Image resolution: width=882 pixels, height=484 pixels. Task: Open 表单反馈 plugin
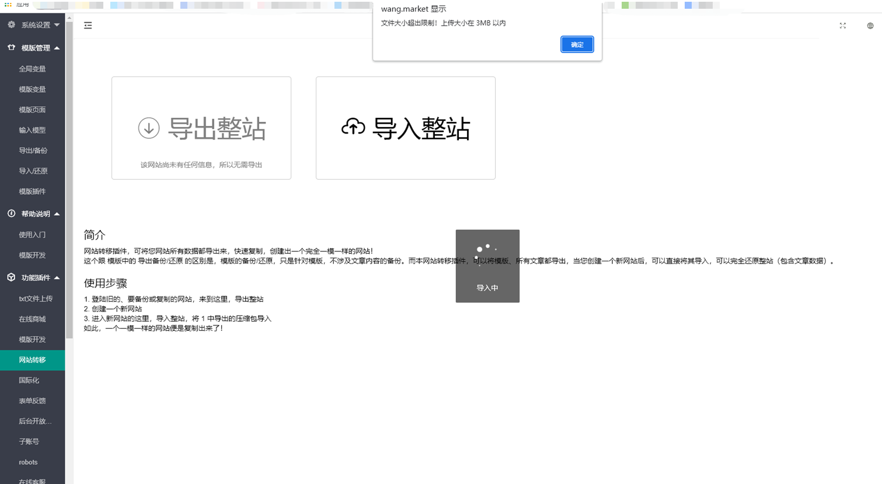[32, 401]
